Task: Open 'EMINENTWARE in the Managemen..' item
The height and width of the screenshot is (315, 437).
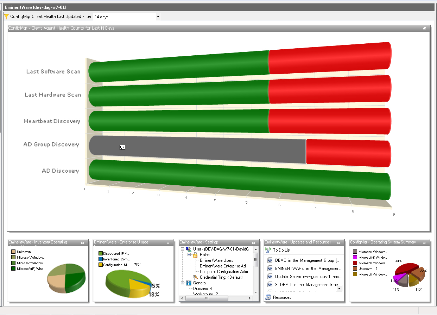Action: [x=308, y=268]
